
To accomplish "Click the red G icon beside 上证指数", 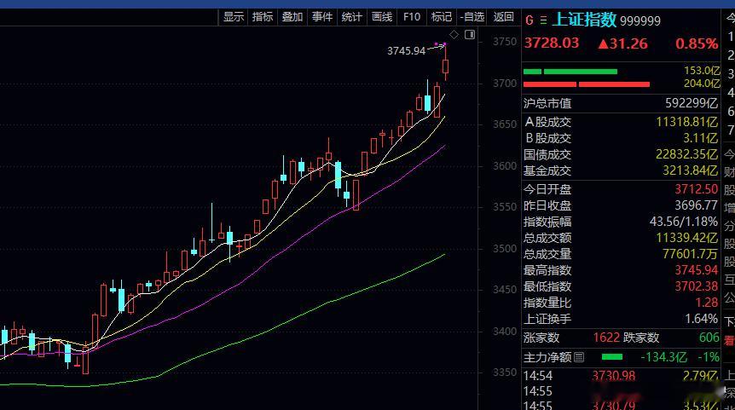I will (530, 20).
